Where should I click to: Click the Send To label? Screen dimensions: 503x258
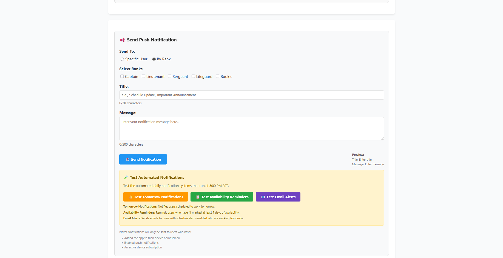[x=127, y=52]
